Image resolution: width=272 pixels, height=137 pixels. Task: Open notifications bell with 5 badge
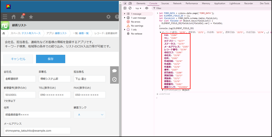[22, 17]
